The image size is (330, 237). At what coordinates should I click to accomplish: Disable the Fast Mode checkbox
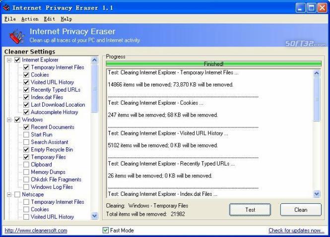(105, 230)
